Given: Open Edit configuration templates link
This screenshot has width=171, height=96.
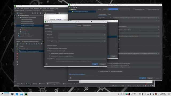Looking at the screenshot, I should click(x=77, y=74).
